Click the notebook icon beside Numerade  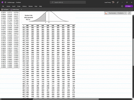pyautogui.click(x=106, y=13)
